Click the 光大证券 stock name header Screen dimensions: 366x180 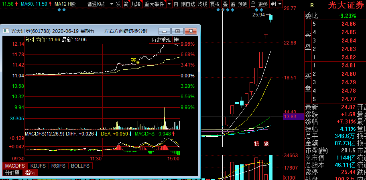tap(346, 5)
